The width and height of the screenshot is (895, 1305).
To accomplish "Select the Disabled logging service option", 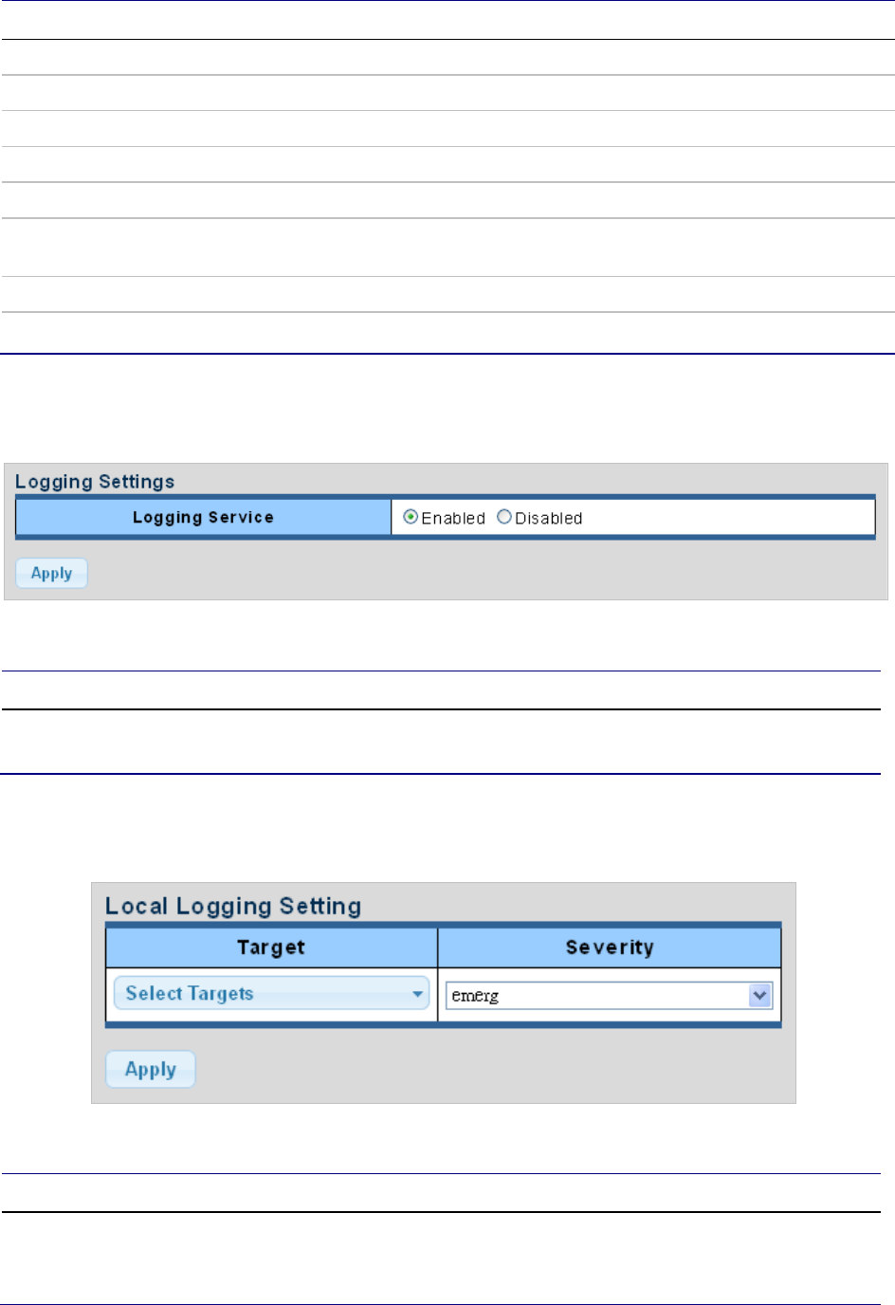I will click(504, 517).
